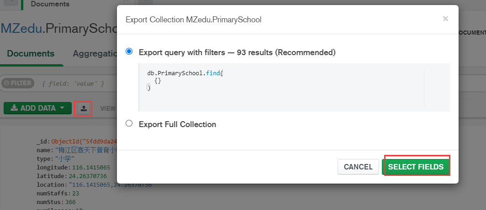486x210 pixels.
Task: Switch to the Documents collection tab
Action: point(31,53)
